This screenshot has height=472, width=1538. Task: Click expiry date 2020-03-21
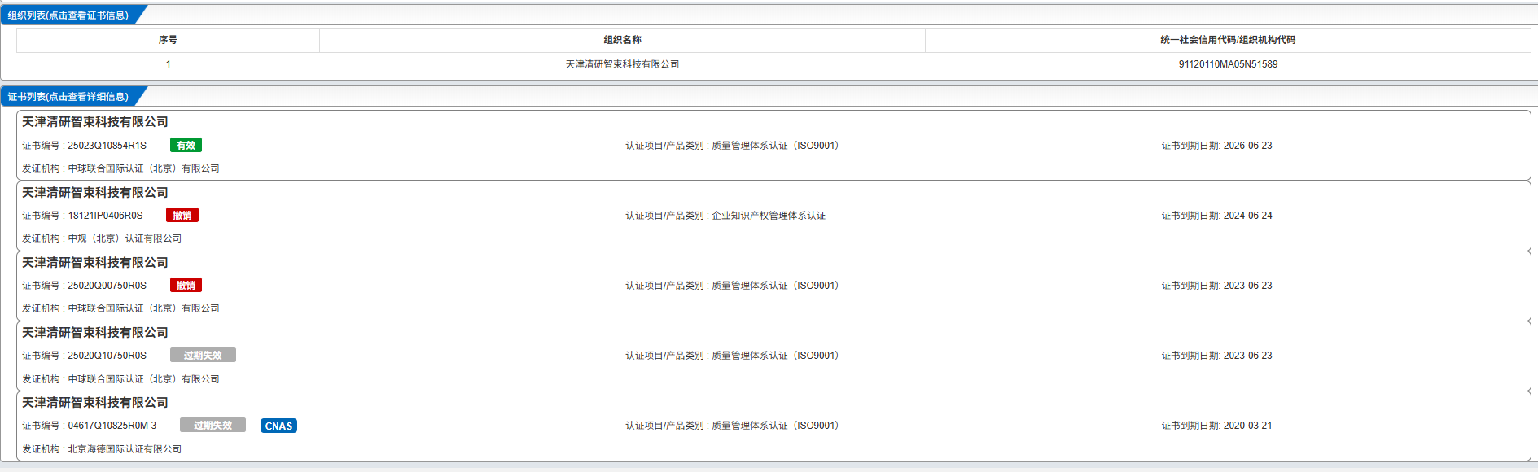point(1247,426)
